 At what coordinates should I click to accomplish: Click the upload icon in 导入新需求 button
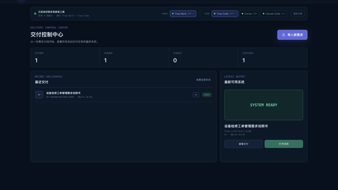coord(283,35)
